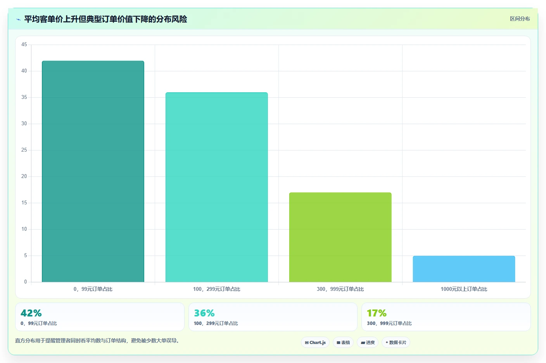Screen dimensions: 546x363
Task: Click the green 300，999元 bar
Action: pos(340,237)
